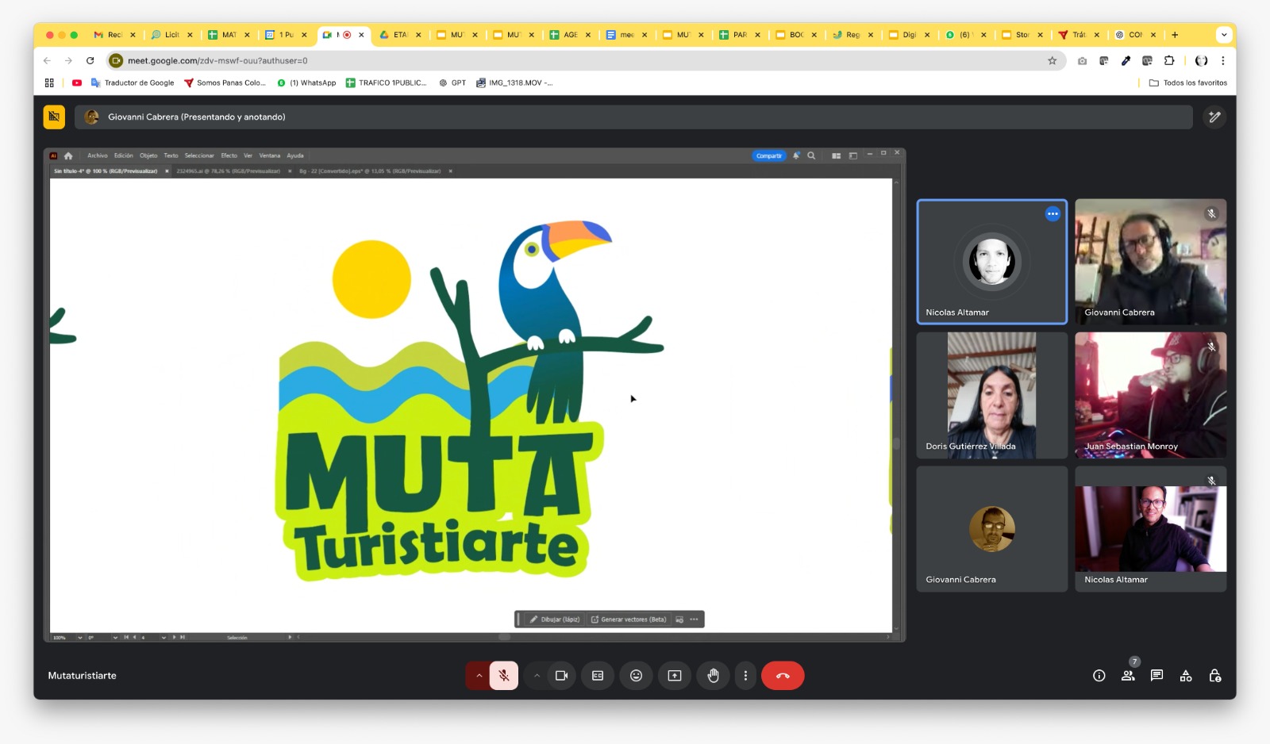Open Todos los favoritos folder
The width and height of the screenshot is (1270, 744).
point(1187,82)
